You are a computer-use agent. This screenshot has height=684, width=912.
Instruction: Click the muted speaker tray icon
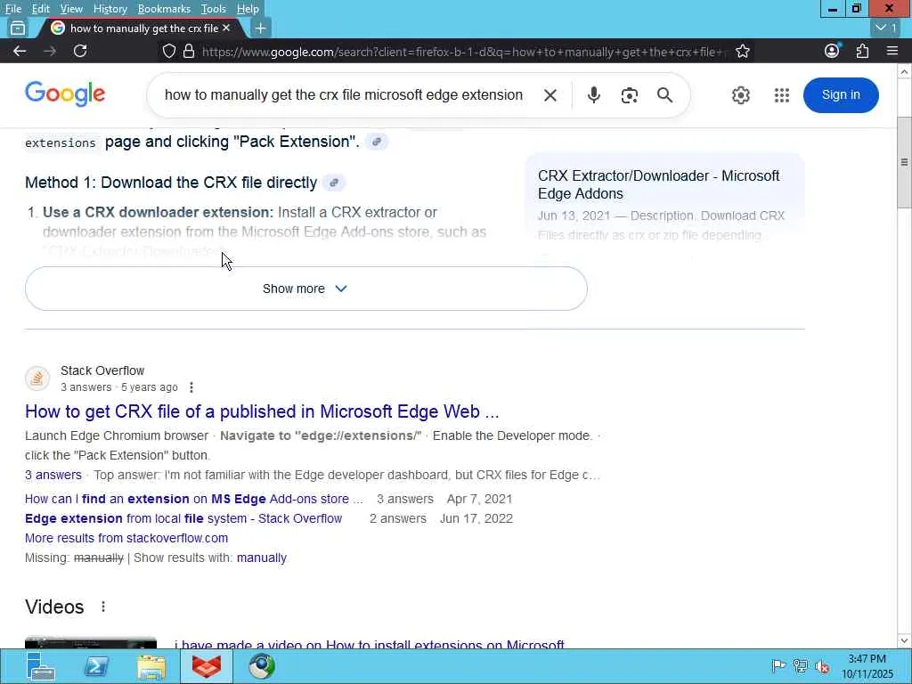pos(822,666)
